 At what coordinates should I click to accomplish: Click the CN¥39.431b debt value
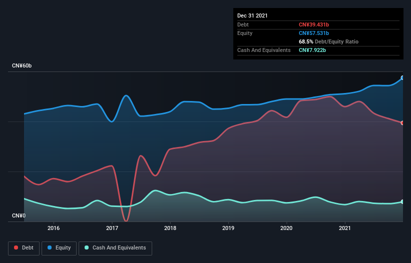[314, 24]
